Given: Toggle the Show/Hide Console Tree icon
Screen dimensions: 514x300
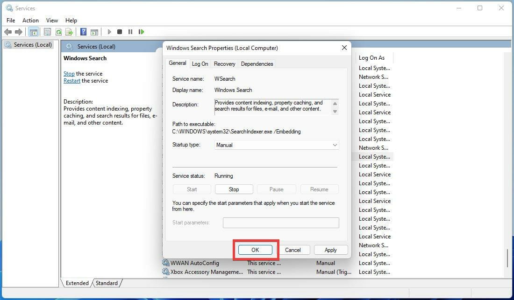Looking at the screenshot, I should [34, 32].
